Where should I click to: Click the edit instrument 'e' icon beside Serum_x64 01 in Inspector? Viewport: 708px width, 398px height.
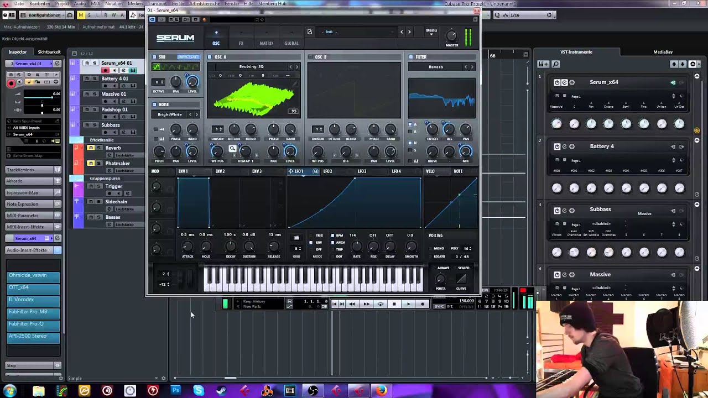point(56,64)
